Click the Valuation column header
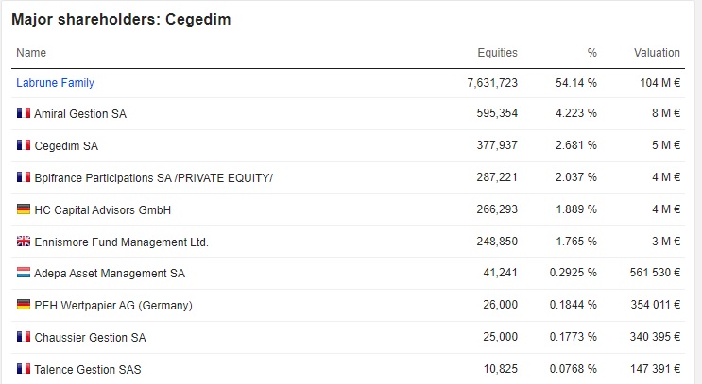 point(657,53)
